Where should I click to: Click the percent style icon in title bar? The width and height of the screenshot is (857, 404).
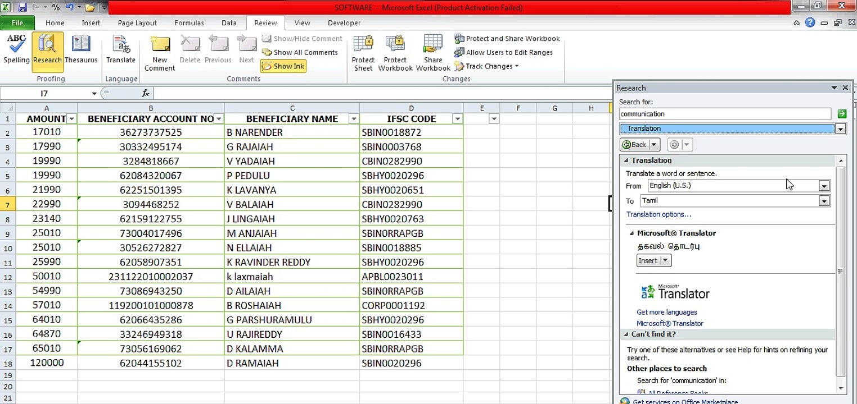(56, 7)
